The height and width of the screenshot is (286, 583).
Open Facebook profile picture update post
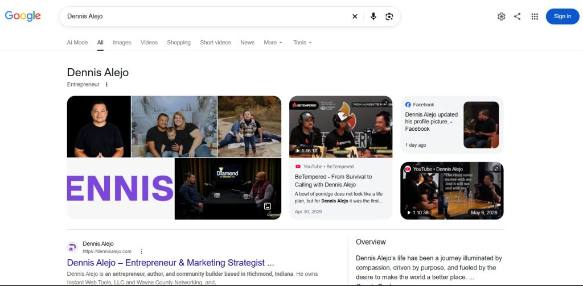[432, 122]
